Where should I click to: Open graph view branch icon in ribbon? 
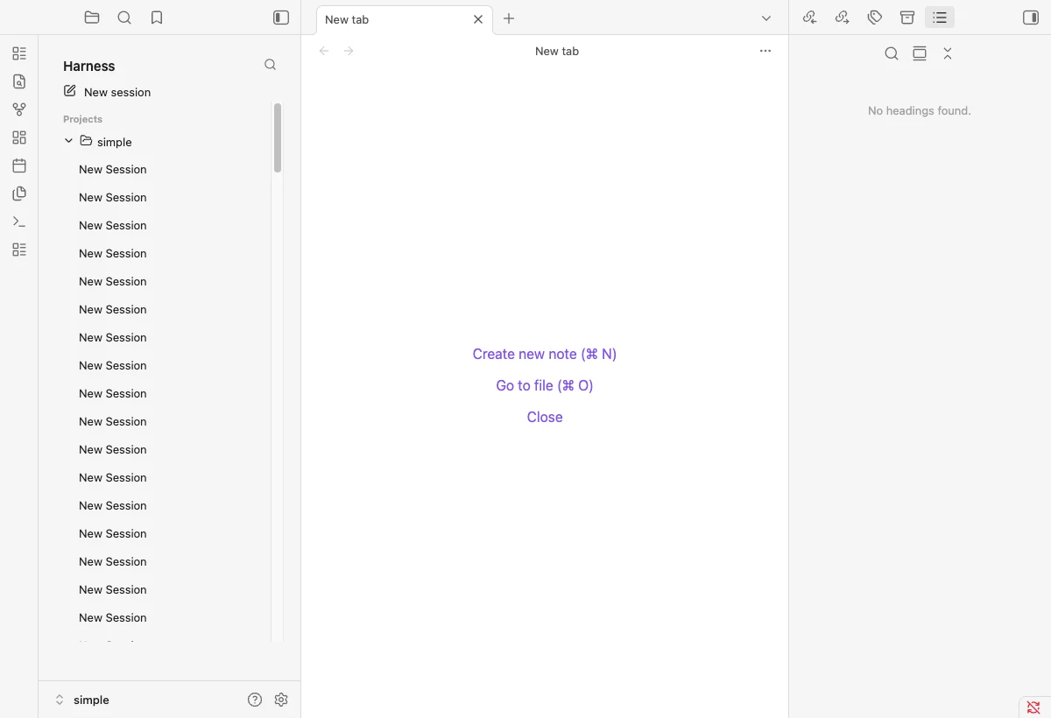tap(19, 109)
